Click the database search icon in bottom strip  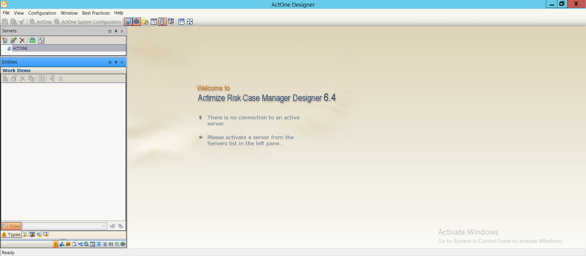coord(86,244)
